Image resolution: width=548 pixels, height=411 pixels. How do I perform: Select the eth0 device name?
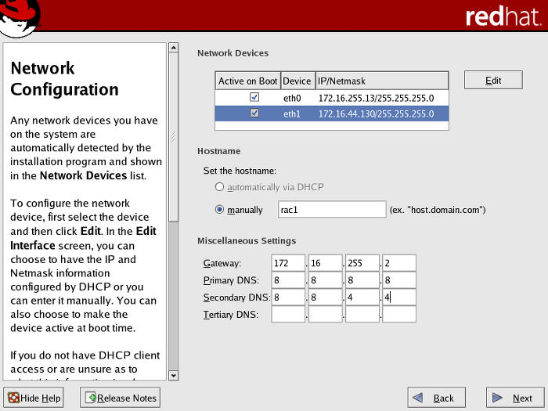292,98
